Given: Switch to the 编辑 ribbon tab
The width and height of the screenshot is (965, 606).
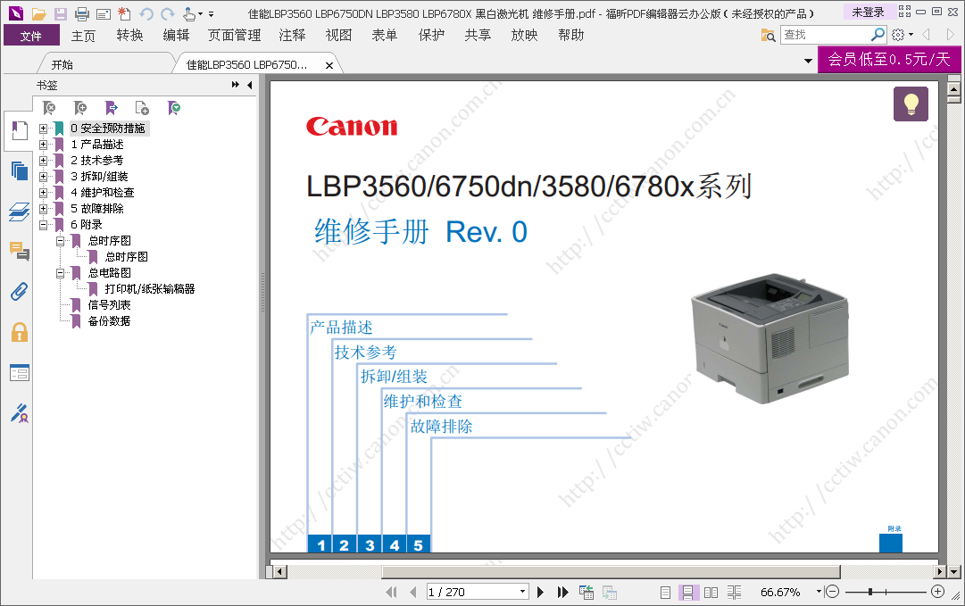Looking at the screenshot, I should 176,36.
